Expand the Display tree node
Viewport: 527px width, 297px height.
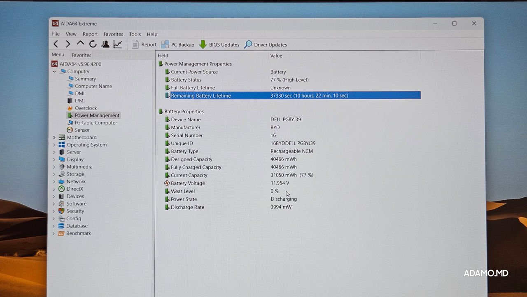(54, 159)
